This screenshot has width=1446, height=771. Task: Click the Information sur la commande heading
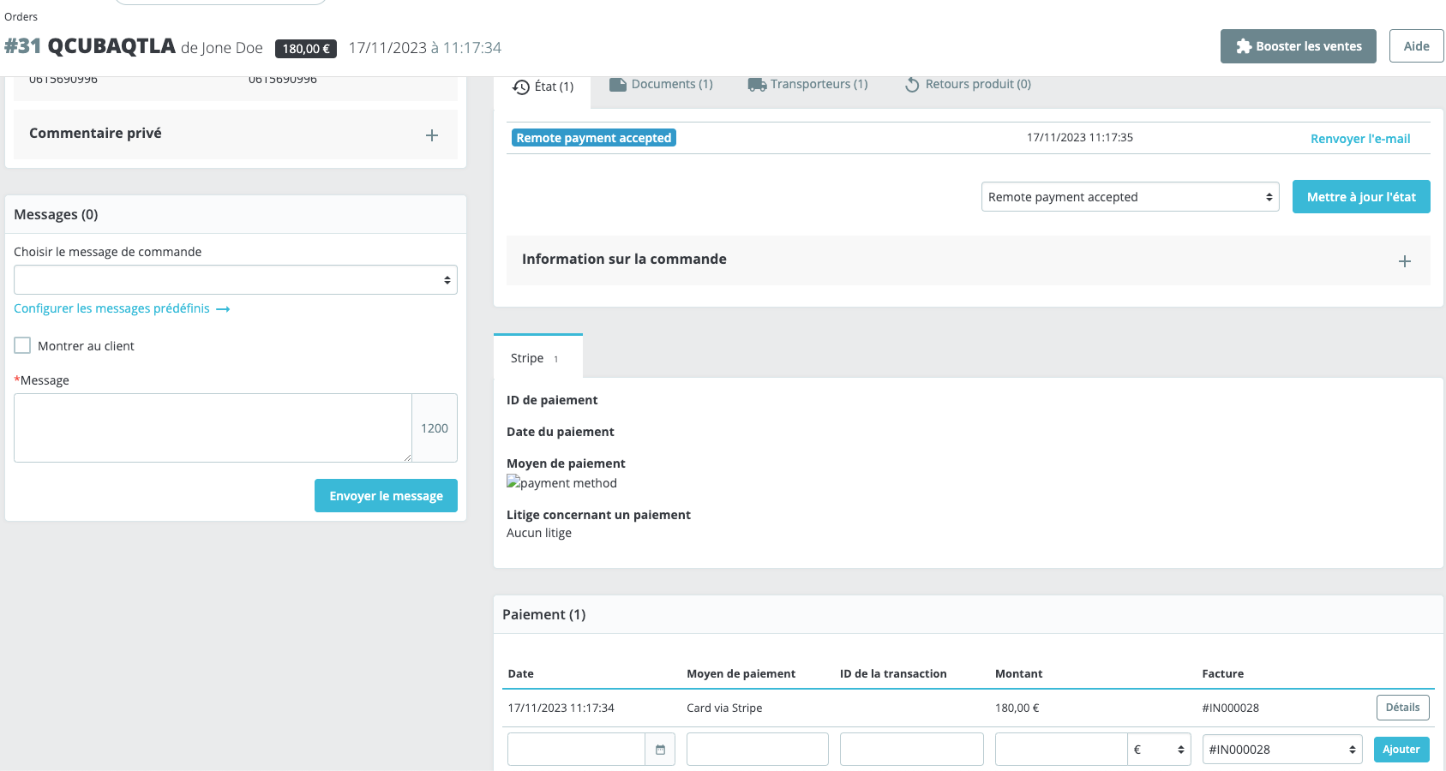tap(624, 259)
